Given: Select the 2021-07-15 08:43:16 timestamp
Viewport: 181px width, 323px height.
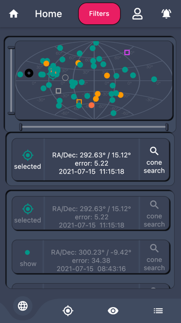Looking at the screenshot, I should point(91,269).
